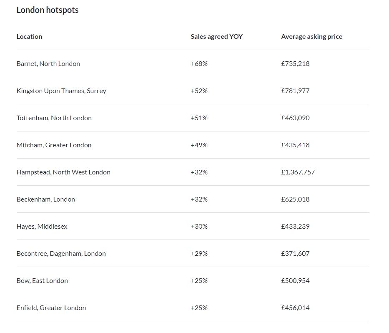The width and height of the screenshot is (389, 333).
Task: Click Enfield, Greater London row label
Action: pyautogui.click(x=51, y=308)
